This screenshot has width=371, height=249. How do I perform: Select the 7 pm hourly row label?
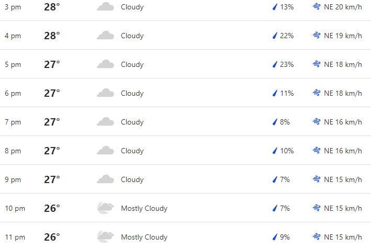pos(13,122)
